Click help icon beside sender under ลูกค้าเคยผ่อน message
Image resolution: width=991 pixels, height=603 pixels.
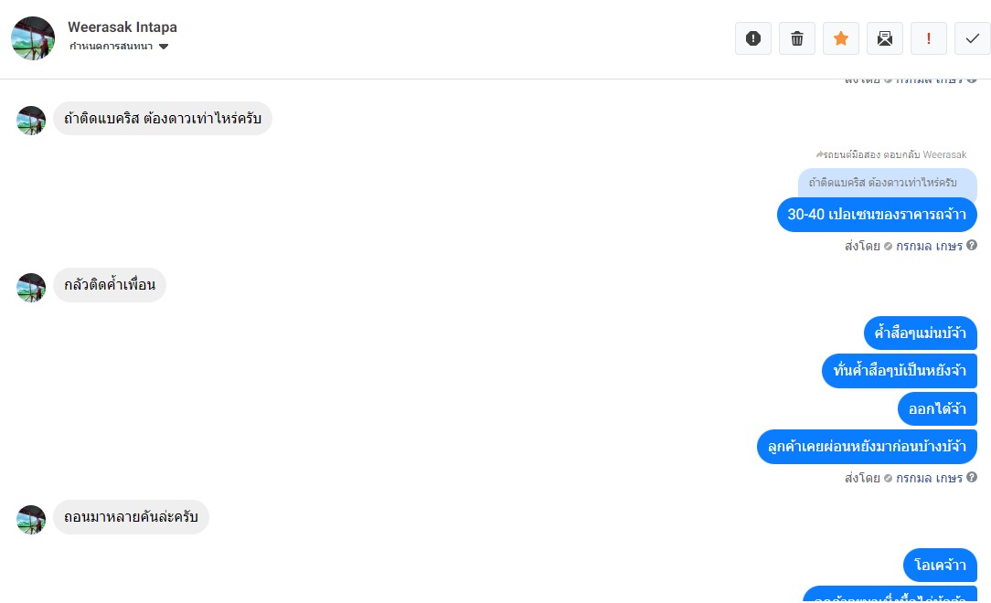pyautogui.click(x=972, y=477)
